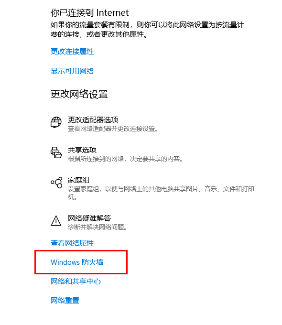Click the globe adapter options icon
The image size is (282, 325).
tap(56, 122)
